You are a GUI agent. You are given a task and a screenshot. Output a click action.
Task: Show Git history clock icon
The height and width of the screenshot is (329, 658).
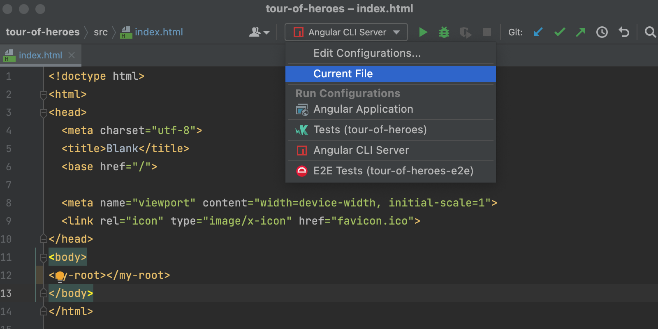tap(602, 32)
